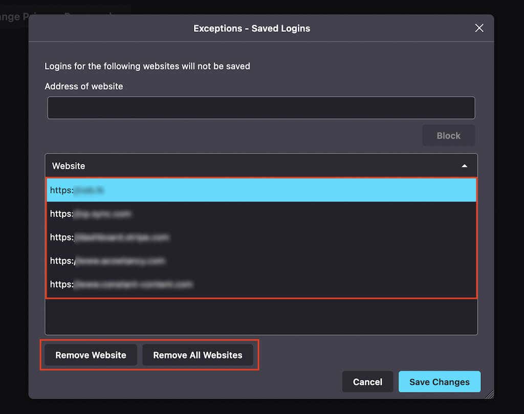Confirm with the Save Changes button

pos(439,382)
